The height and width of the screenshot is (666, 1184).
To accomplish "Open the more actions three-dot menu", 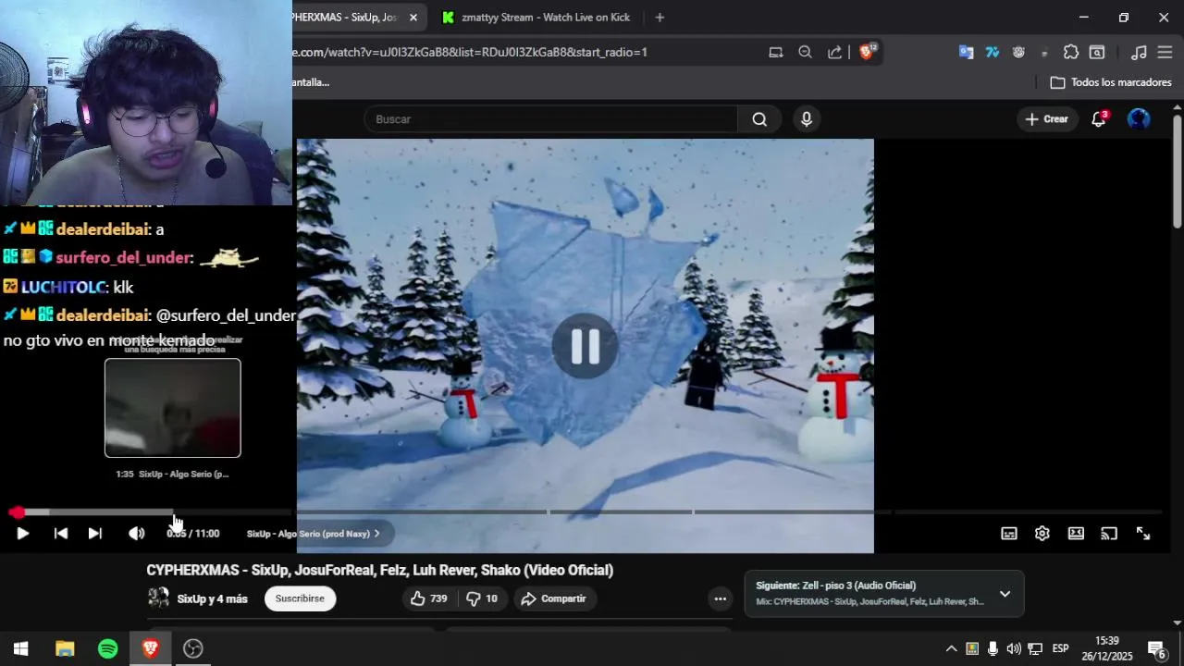I will tap(720, 598).
